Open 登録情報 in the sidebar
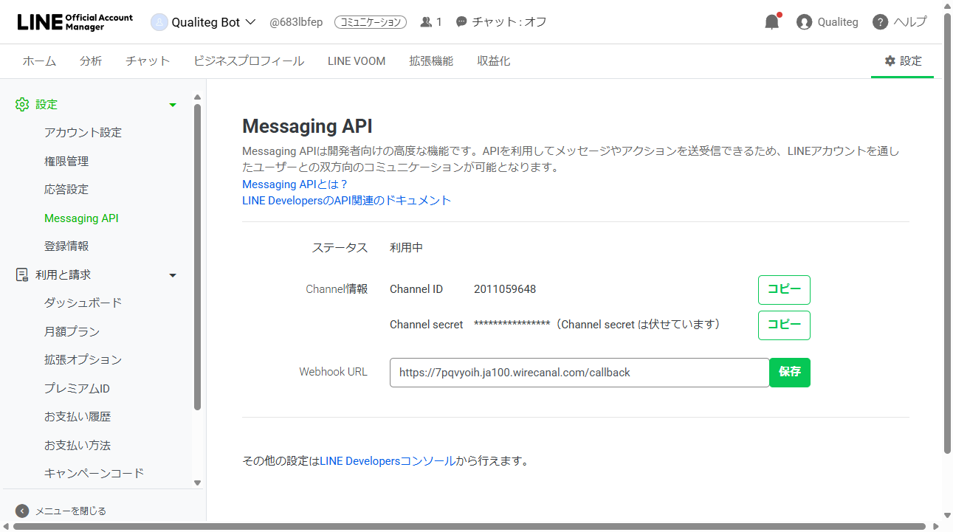The height and width of the screenshot is (532, 953). click(x=66, y=246)
